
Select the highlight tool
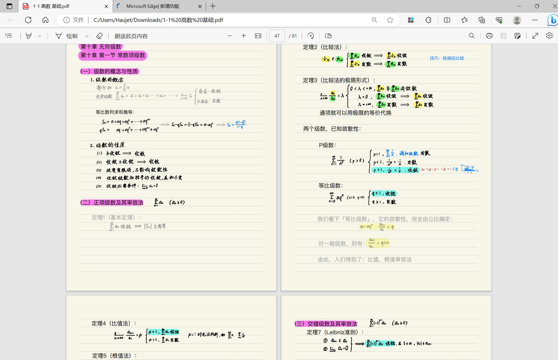click(29, 36)
